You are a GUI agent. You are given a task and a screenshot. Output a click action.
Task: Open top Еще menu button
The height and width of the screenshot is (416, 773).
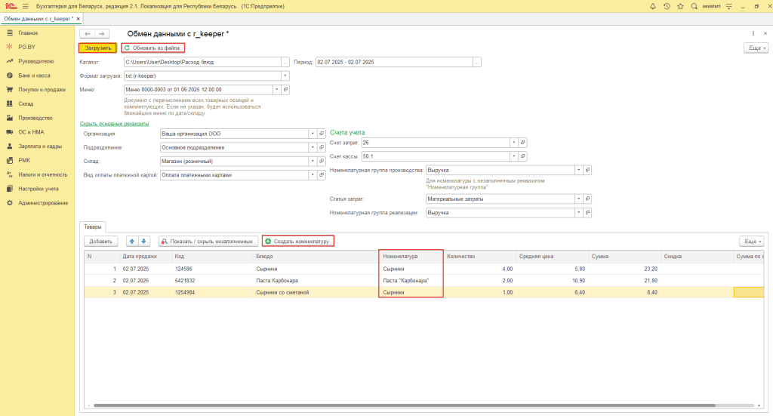tap(756, 48)
